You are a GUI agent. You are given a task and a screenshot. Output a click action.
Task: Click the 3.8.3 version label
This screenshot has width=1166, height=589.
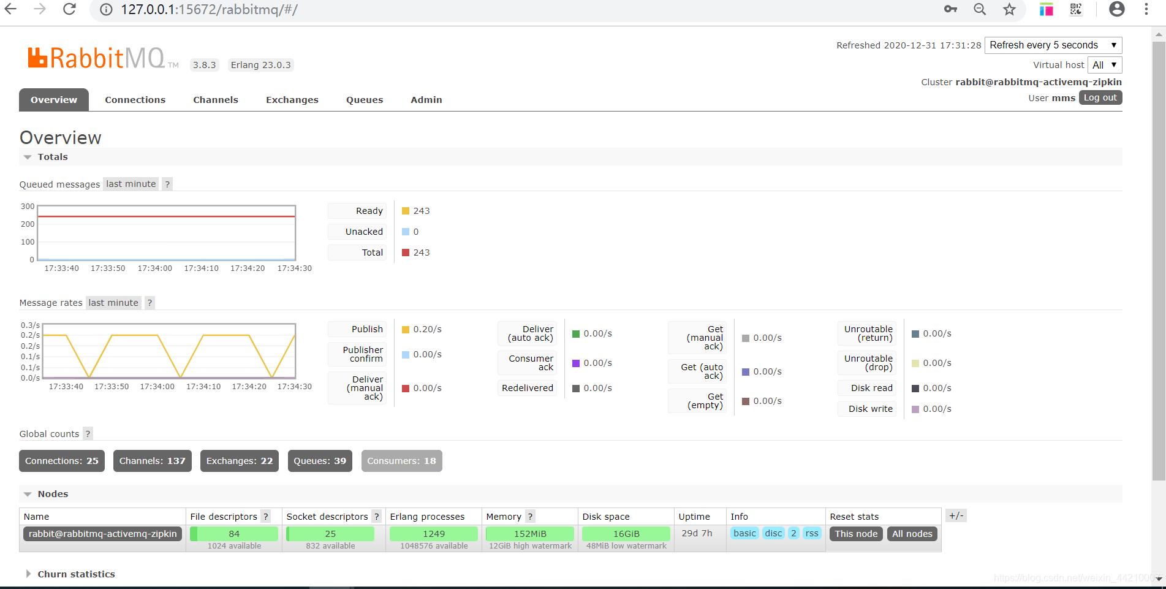[205, 65]
